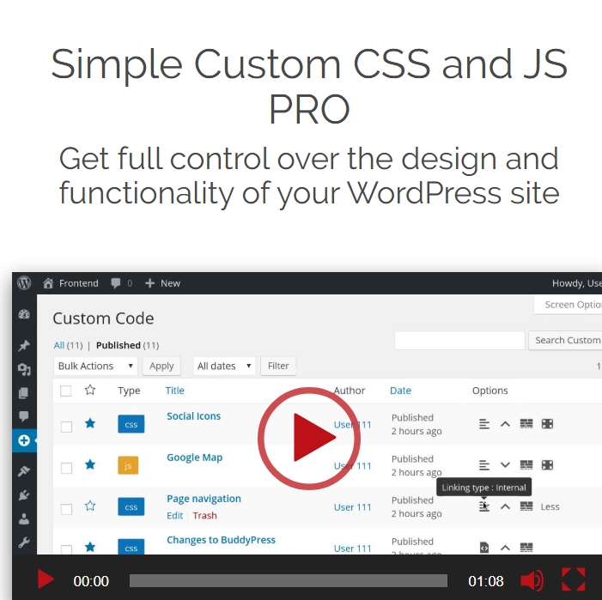The width and height of the screenshot is (602, 600).
Task: Open Pages from the sidebar icon
Action: pyautogui.click(x=23, y=393)
